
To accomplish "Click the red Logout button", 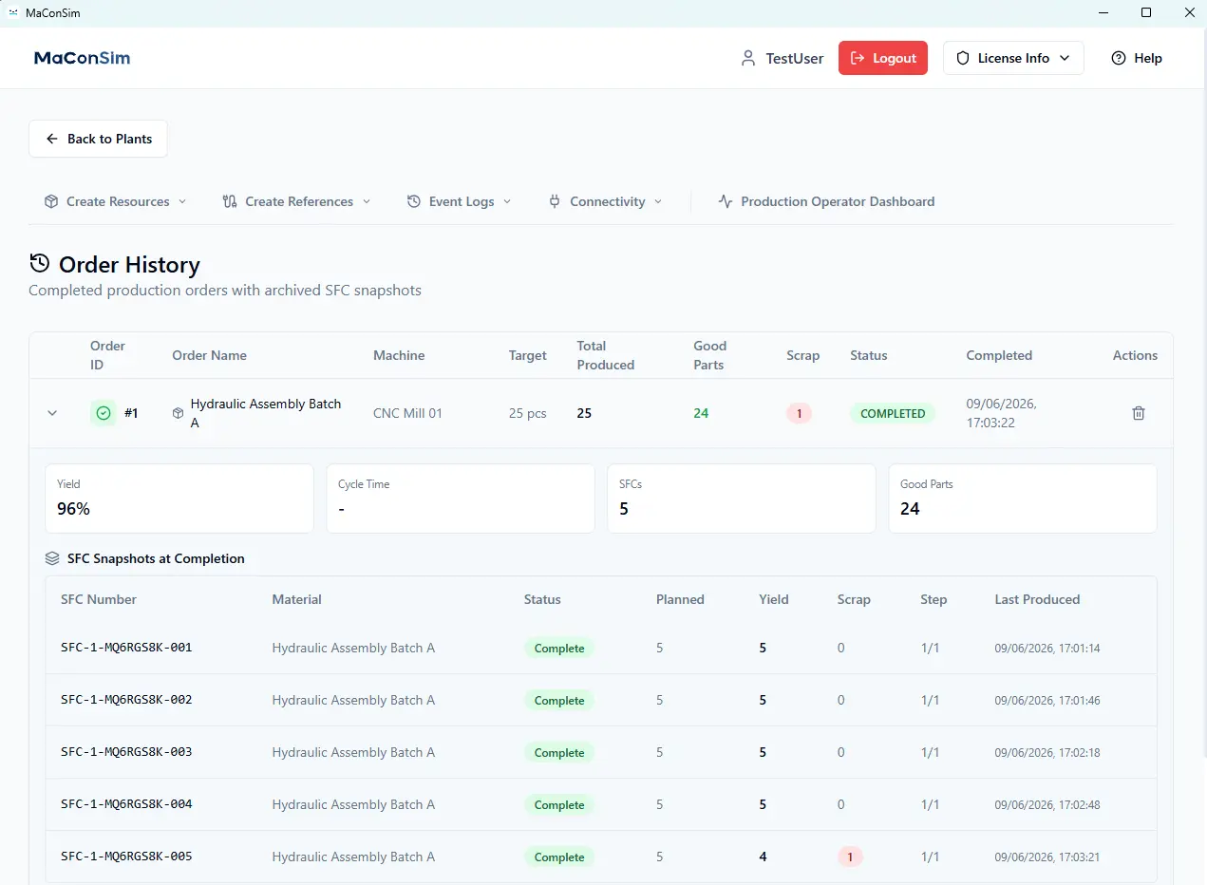I will click(883, 58).
